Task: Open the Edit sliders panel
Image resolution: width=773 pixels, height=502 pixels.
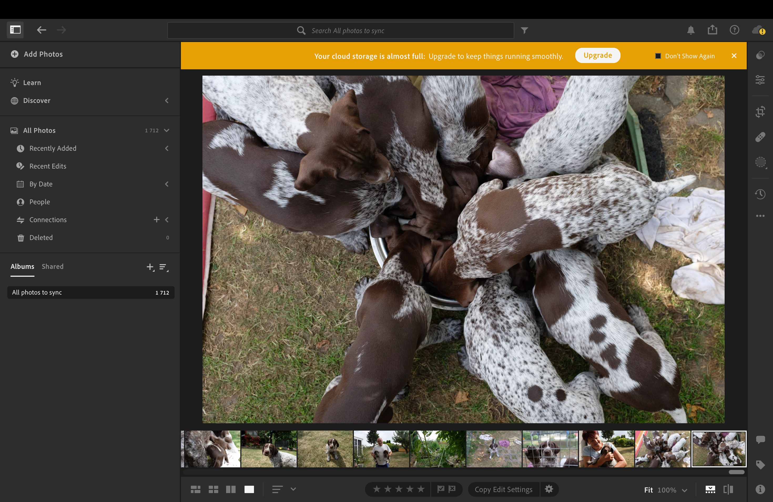Action: (x=760, y=80)
